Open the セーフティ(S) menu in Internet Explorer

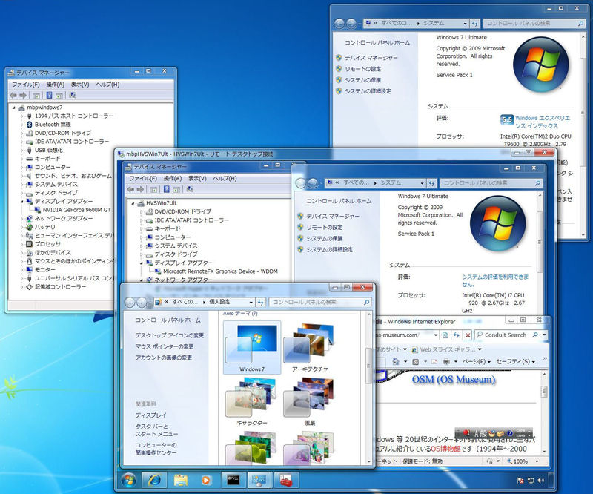click(515, 361)
